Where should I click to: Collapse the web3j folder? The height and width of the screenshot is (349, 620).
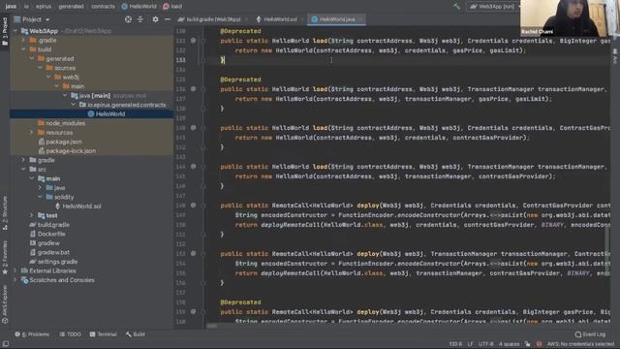coord(48,77)
